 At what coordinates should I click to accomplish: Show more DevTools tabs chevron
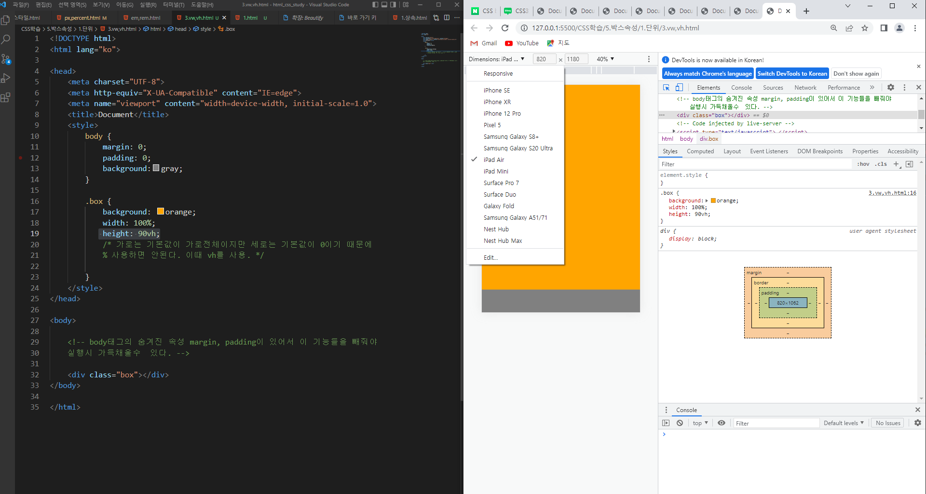pyautogui.click(x=872, y=87)
